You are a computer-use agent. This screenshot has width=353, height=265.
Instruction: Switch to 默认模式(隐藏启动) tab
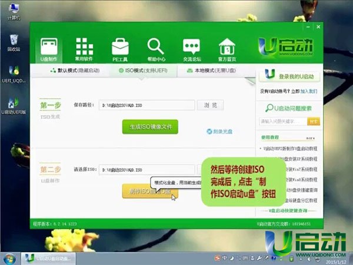[x=75, y=71]
